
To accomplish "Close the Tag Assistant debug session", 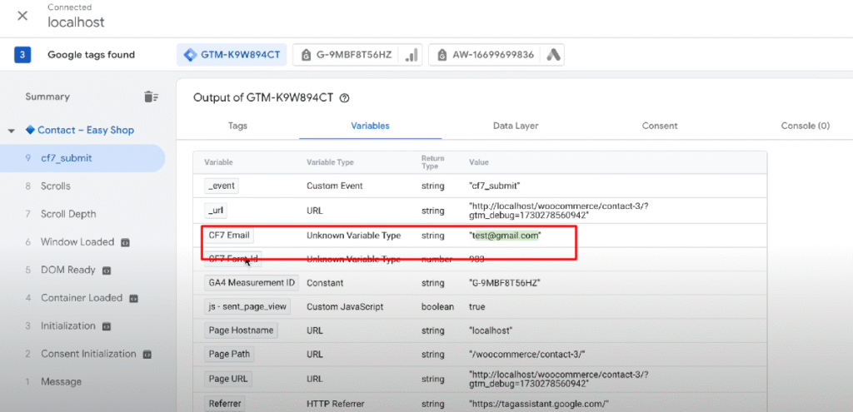I will point(22,15).
